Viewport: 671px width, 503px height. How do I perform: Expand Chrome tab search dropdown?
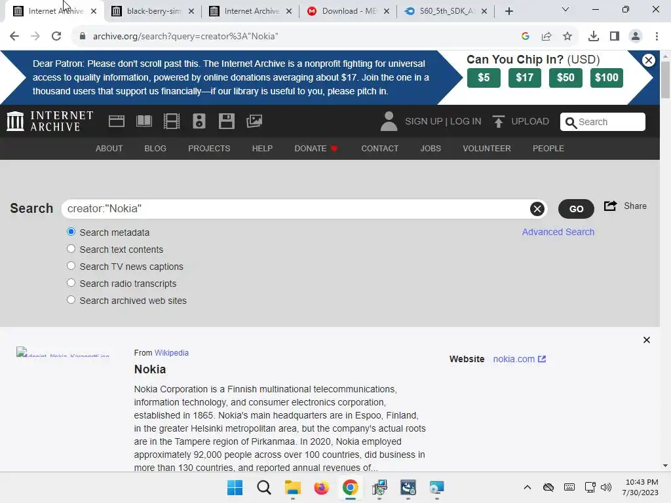point(566,9)
